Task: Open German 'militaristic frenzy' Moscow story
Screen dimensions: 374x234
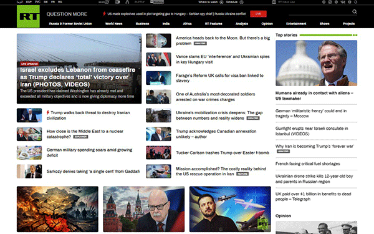Action: coord(311,114)
